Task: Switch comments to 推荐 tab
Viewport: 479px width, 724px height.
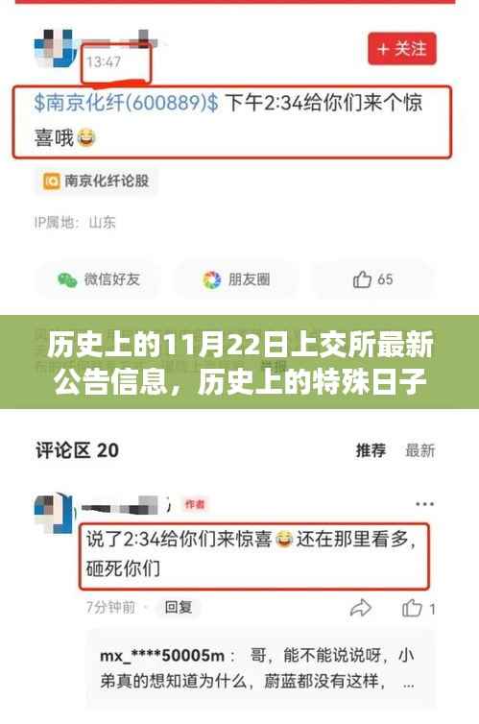Action: click(x=371, y=450)
